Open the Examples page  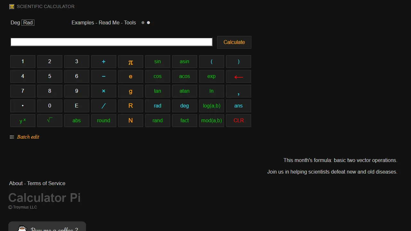(x=83, y=22)
